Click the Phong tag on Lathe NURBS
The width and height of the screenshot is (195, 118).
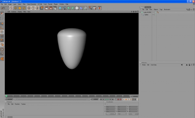coord(158,12)
